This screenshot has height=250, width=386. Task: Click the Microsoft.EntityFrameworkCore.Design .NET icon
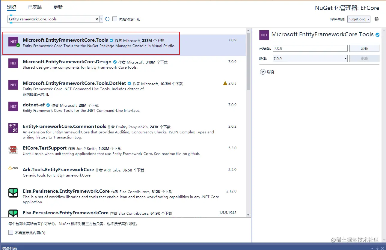point(13,63)
